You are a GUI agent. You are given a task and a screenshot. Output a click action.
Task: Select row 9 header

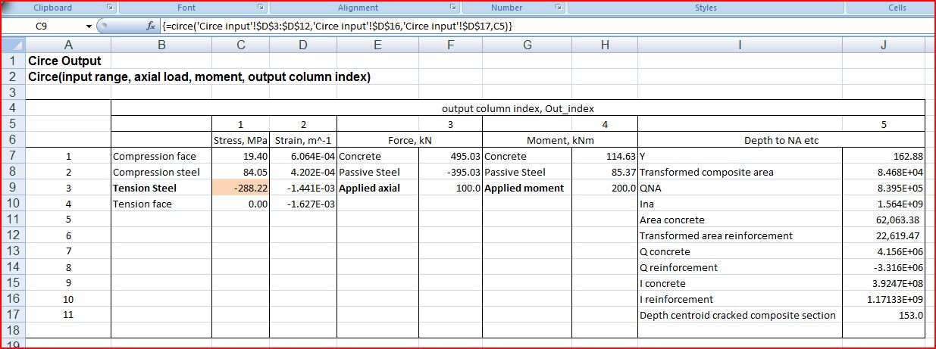click(13, 188)
